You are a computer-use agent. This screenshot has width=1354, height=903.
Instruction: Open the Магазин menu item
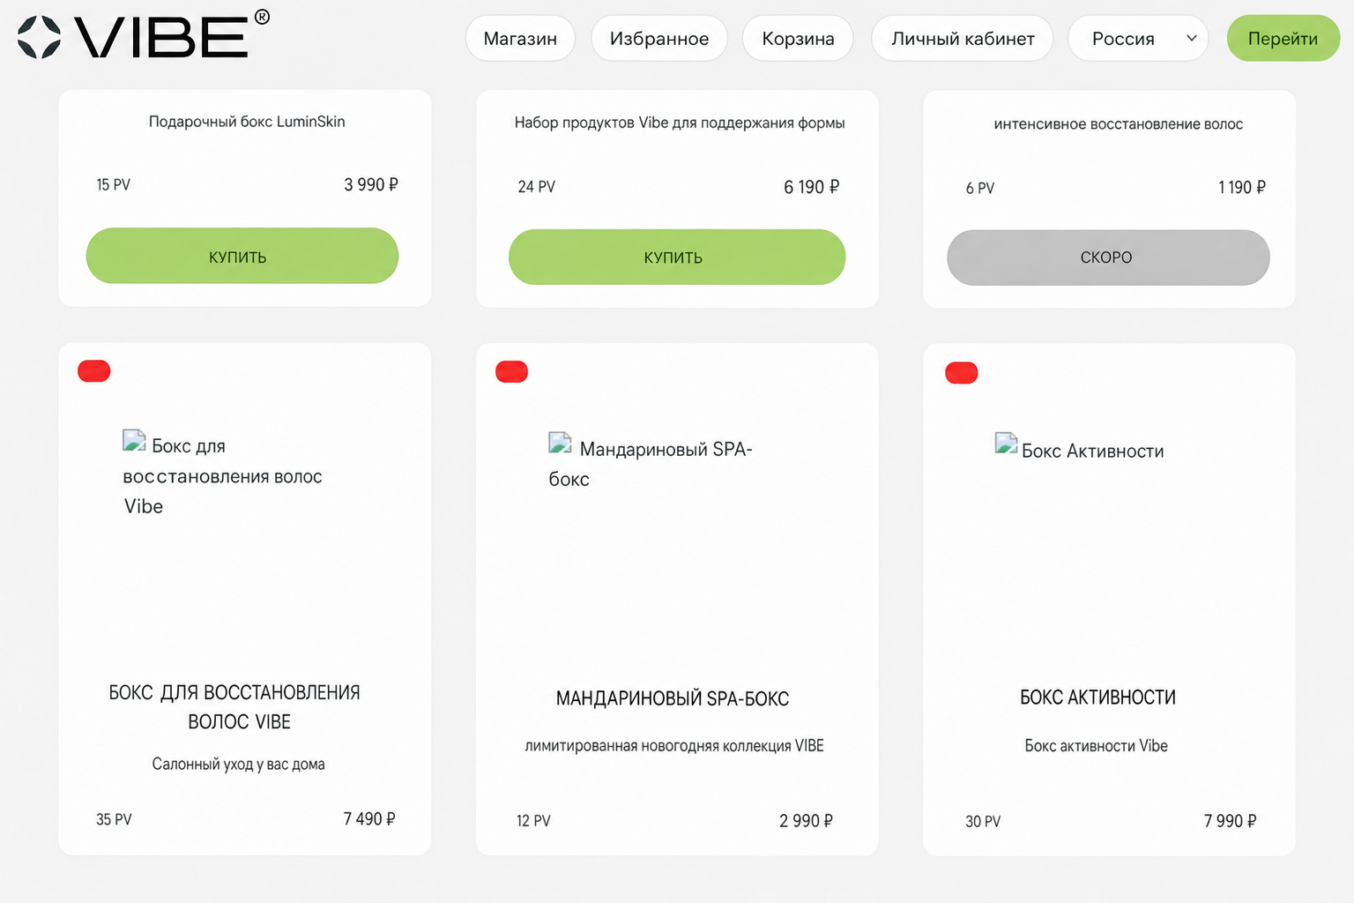520,38
